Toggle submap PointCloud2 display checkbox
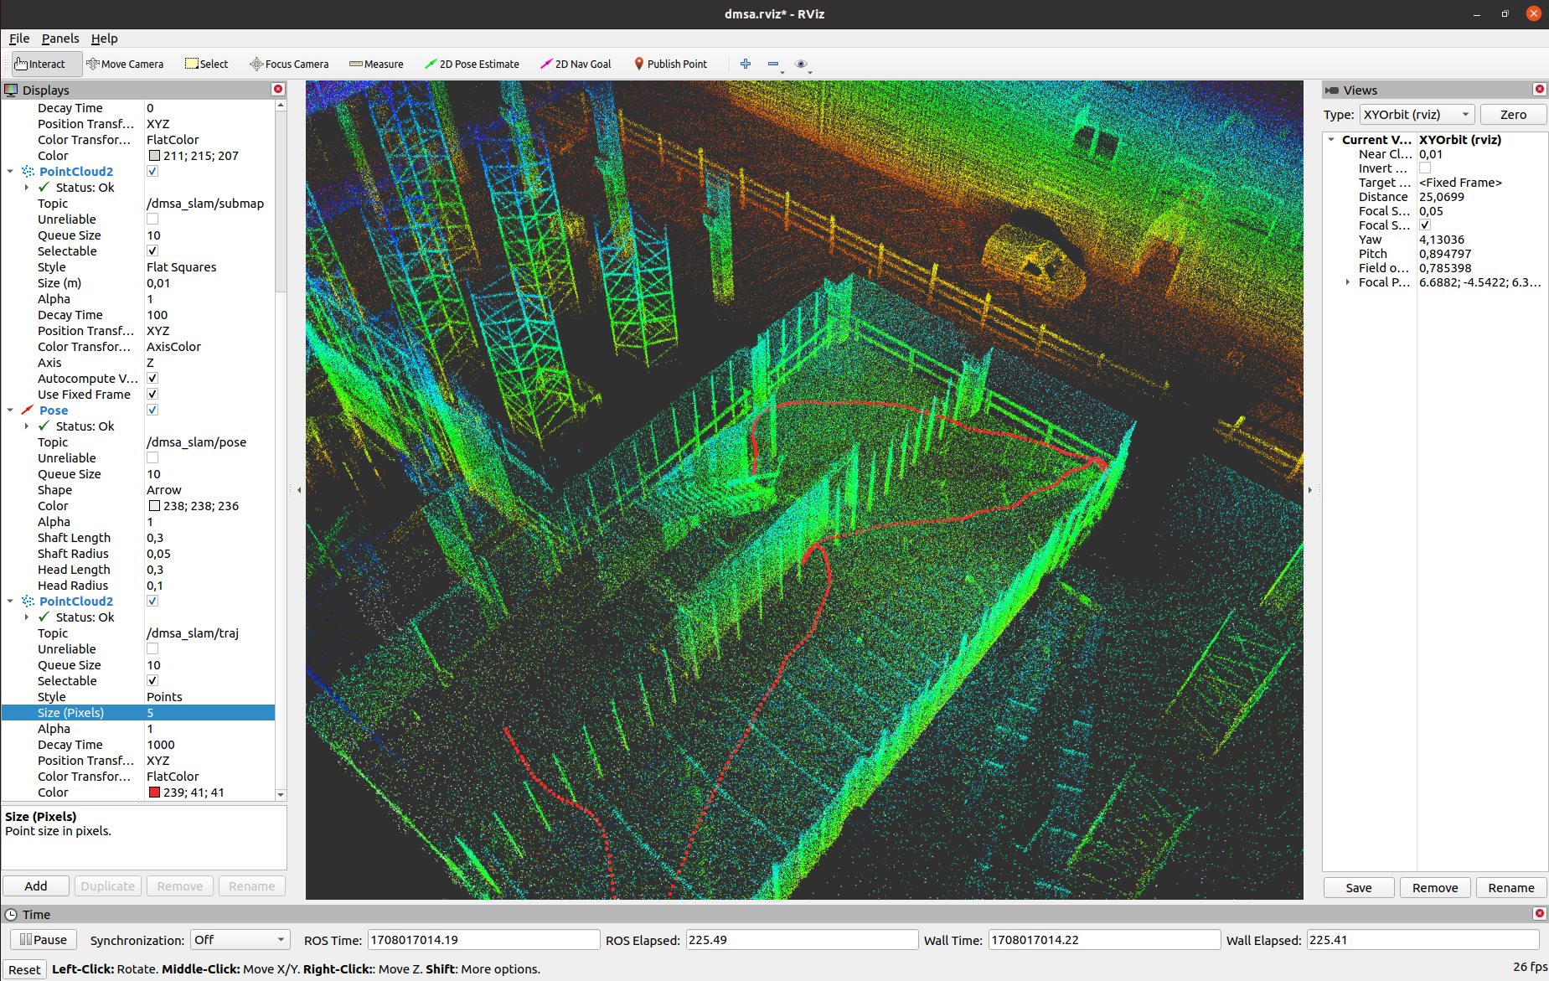Image resolution: width=1549 pixels, height=981 pixels. tap(152, 172)
